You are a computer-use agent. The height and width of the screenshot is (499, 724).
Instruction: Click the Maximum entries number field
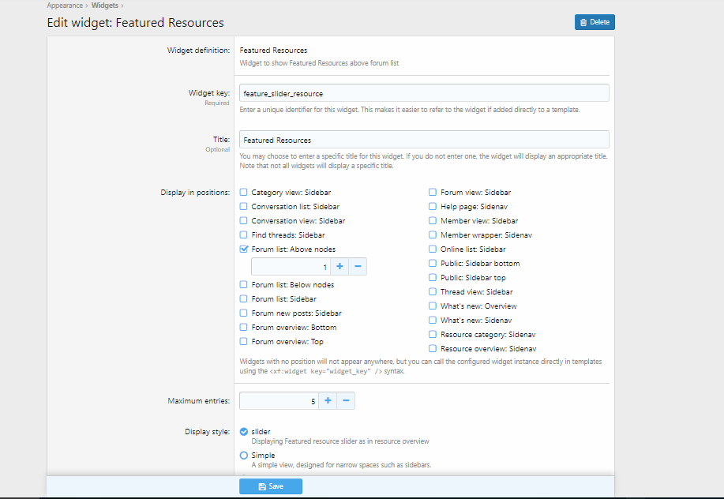tap(279, 401)
